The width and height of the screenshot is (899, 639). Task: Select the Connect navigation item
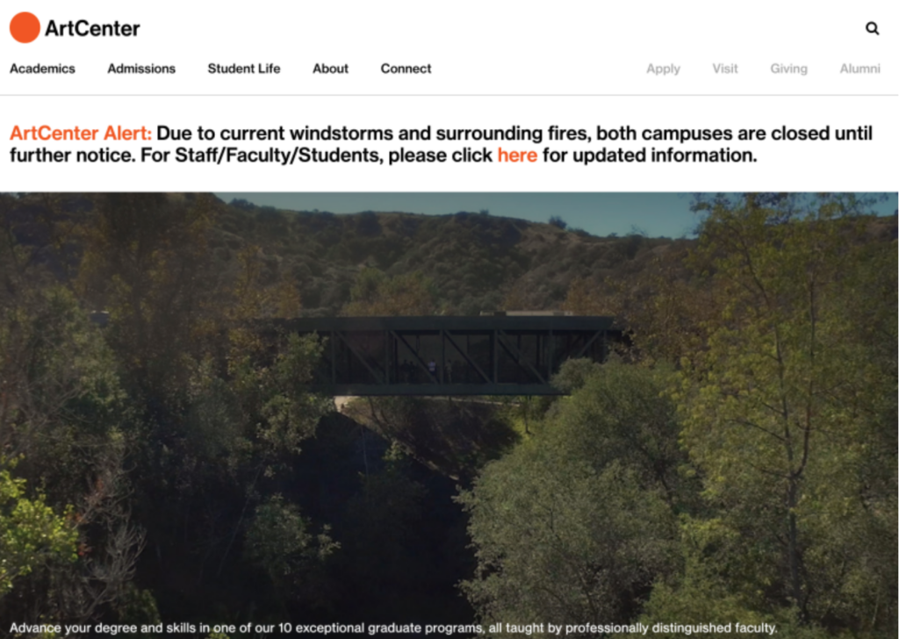coord(406,68)
